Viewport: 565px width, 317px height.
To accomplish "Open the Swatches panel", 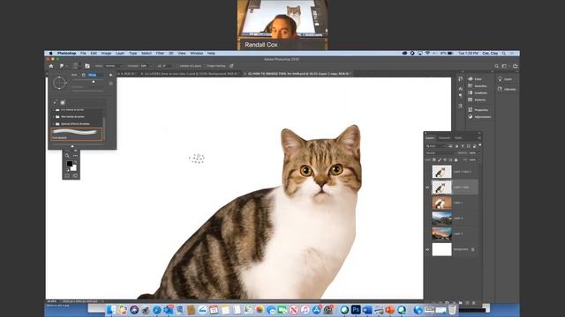I will coord(478,86).
